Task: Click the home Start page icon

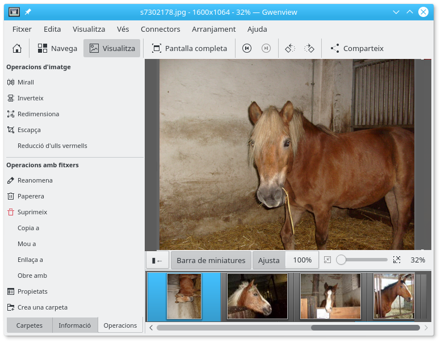Action: [x=17, y=49]
